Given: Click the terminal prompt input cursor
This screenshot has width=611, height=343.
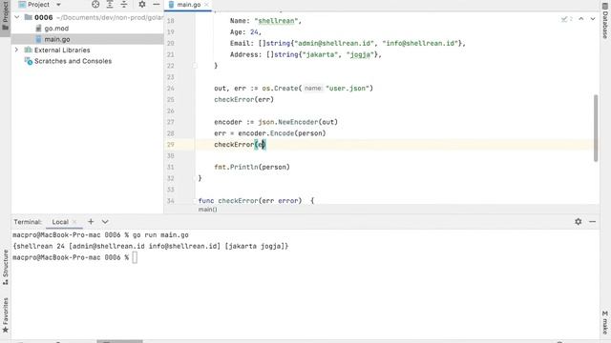Looking at the screenshot, I should [135, 257].
